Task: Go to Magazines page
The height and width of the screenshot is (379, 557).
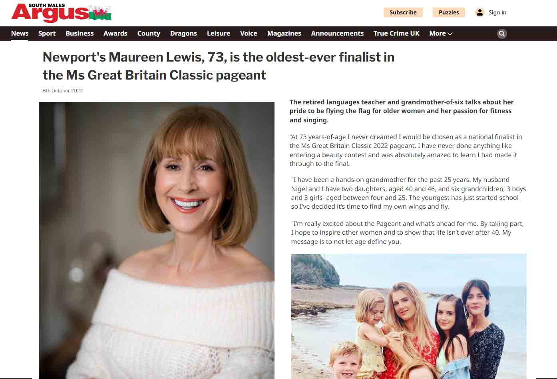Action: click(x=284, y=34)
